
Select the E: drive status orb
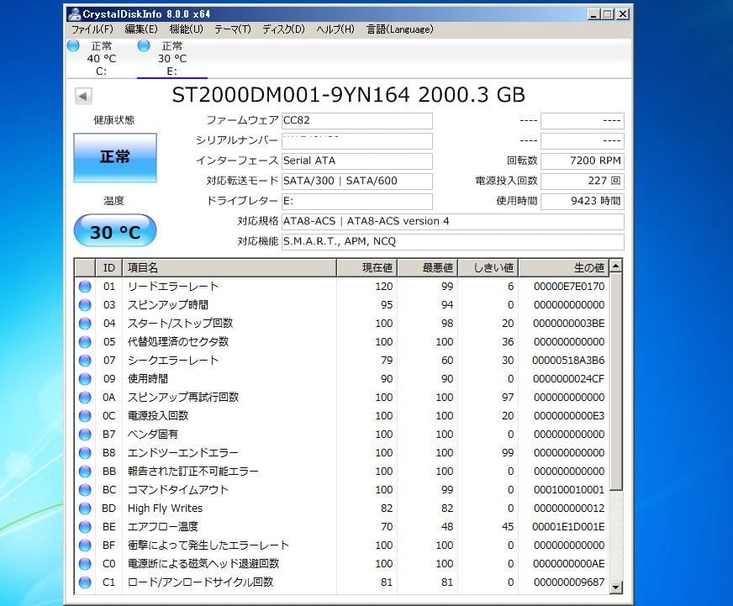144,45
